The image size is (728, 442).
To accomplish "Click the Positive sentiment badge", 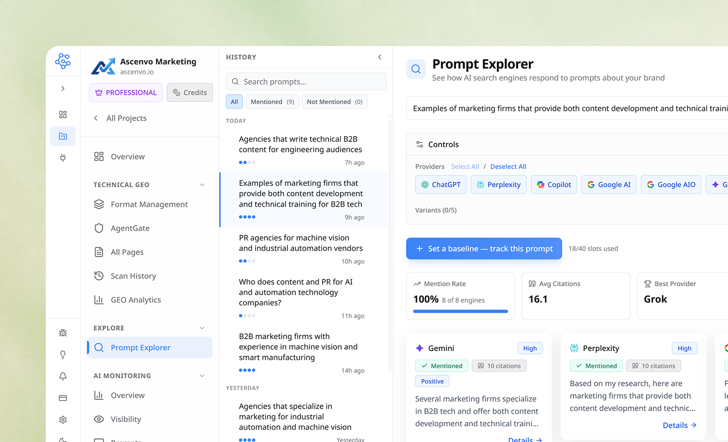I will (x=432, y=382).
